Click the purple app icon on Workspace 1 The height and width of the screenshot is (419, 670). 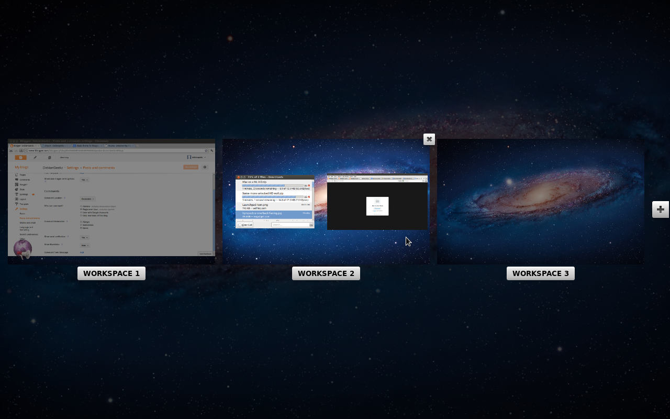click(23, 249)
